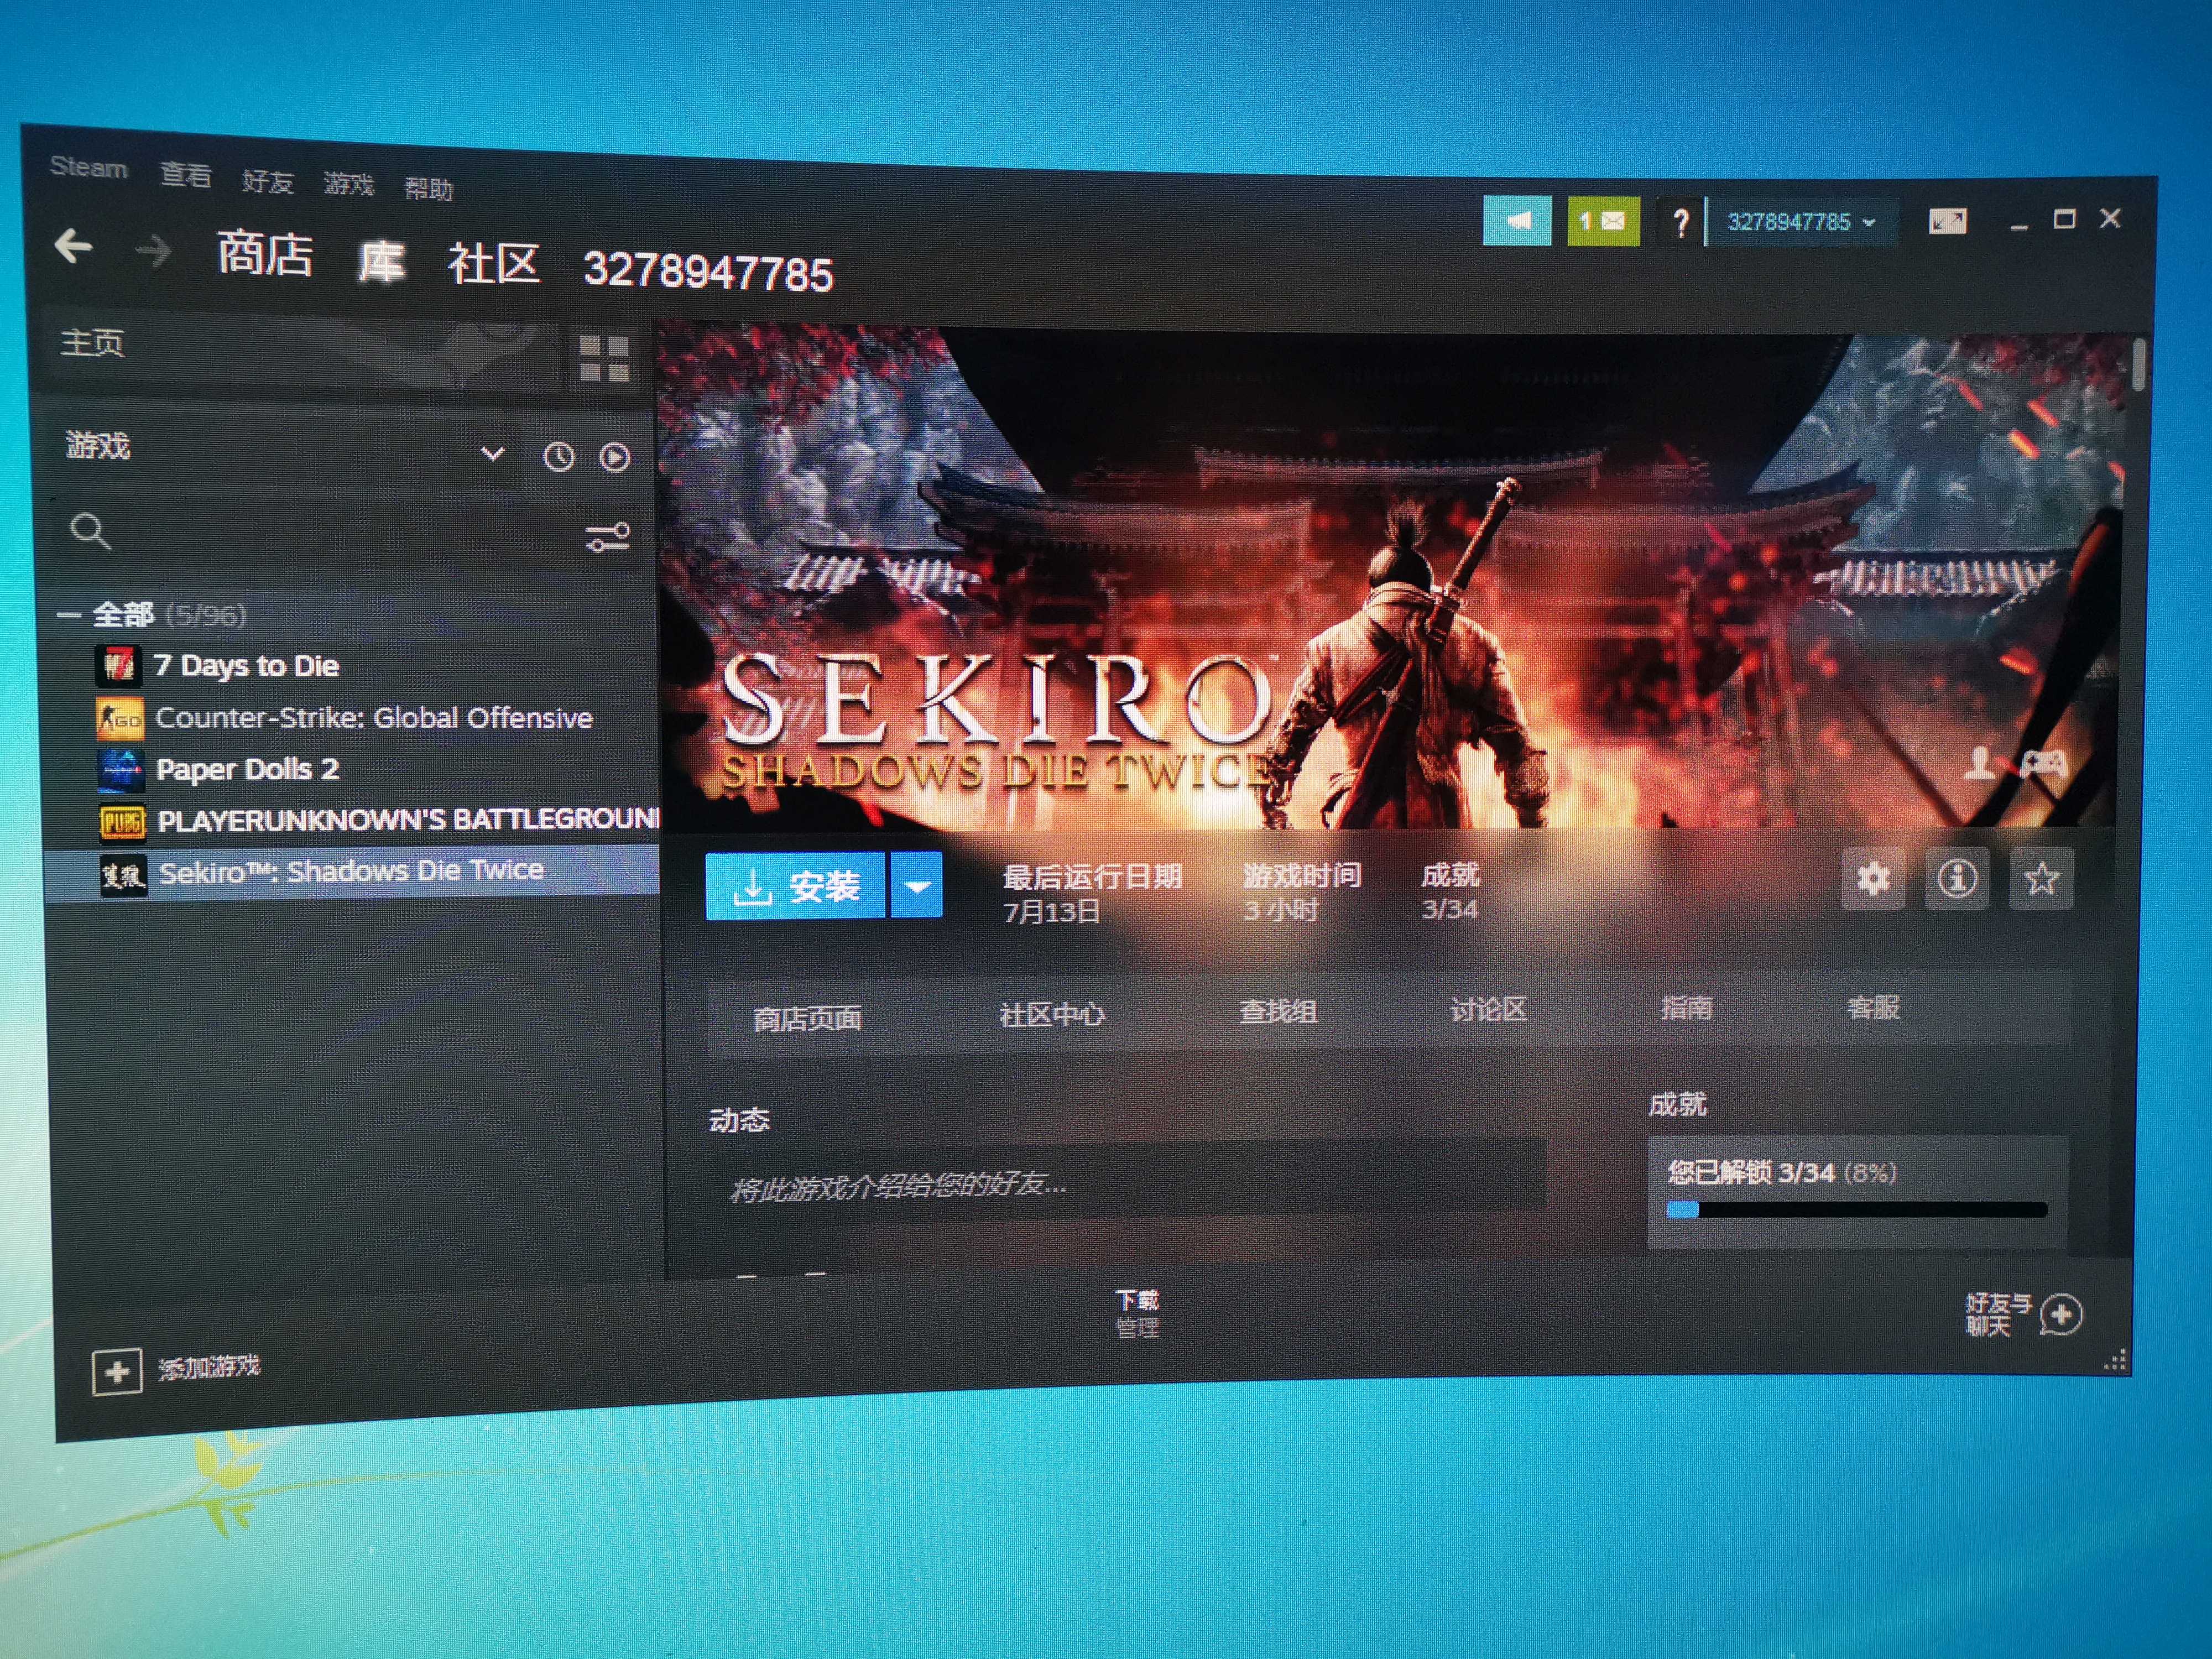Open advanced filter sliders icon
This screenshot has width=2212, height=1659.
(608, 538)
